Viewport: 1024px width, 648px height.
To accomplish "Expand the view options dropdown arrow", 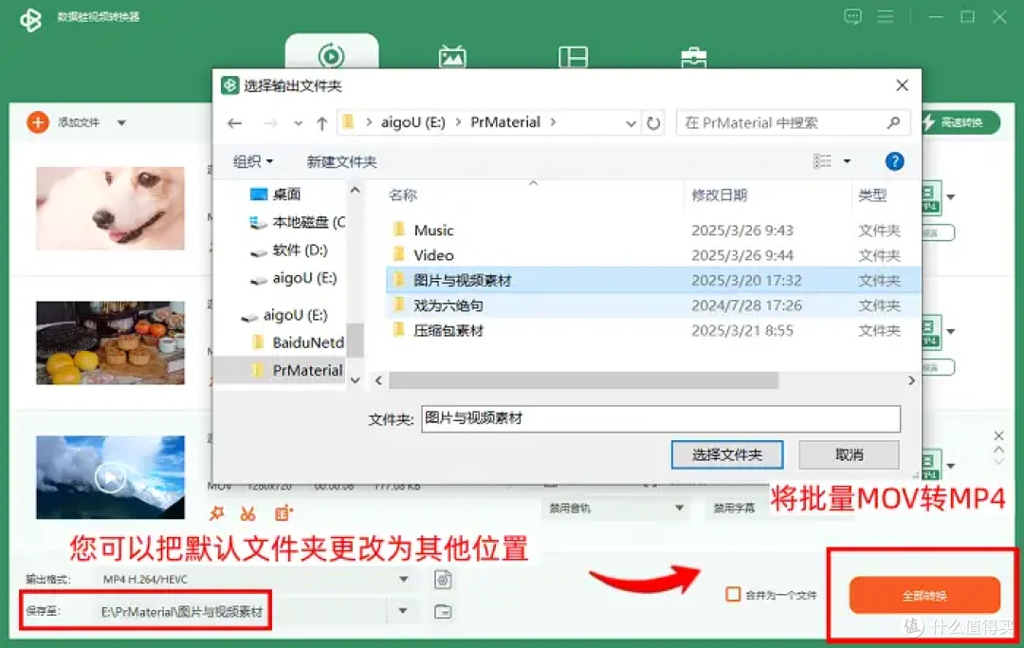I will tap(847, 161).
